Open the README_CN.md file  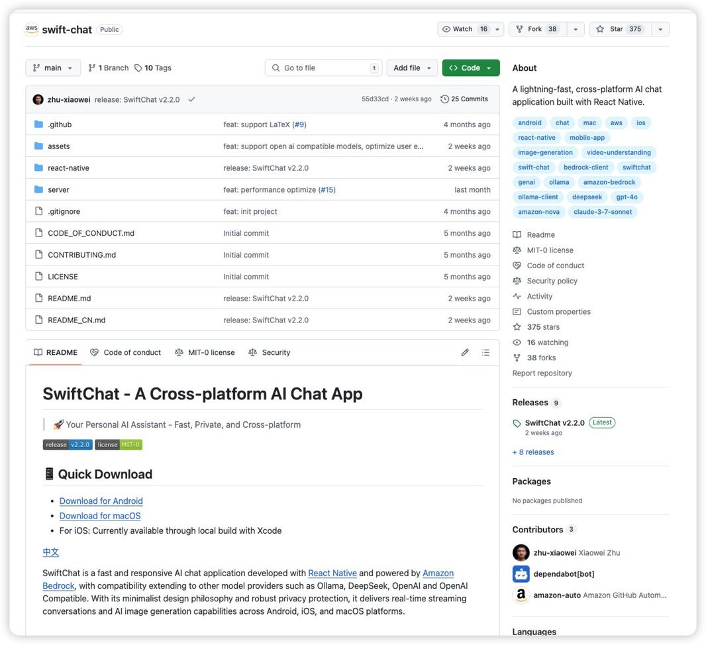point(77,320)
